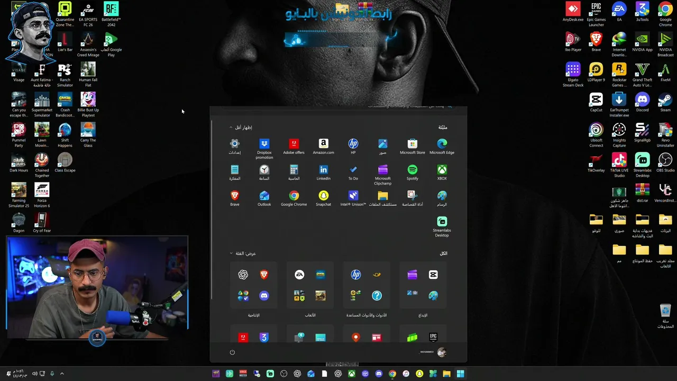Open Notepad (المفكرة) from pinned apps
Viewport: 677px width, 381px height.
tap(234, 173)
